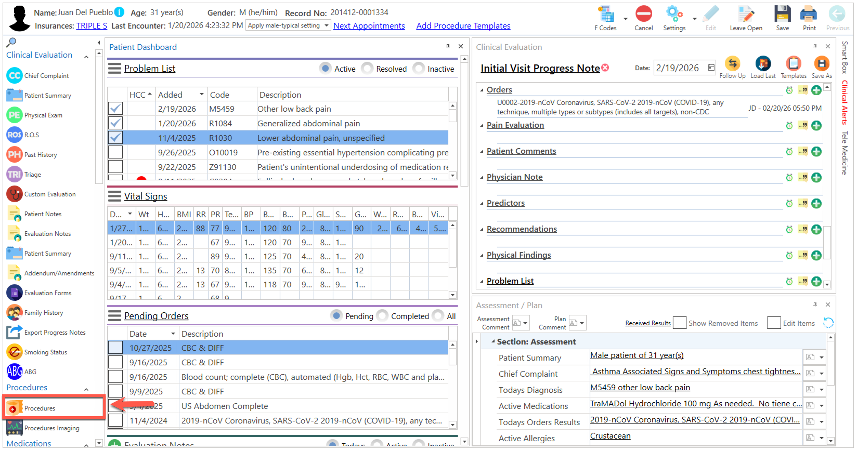The image size is (857, 450).
Task: Check the box for code O10019
Action: coord(115,152)
